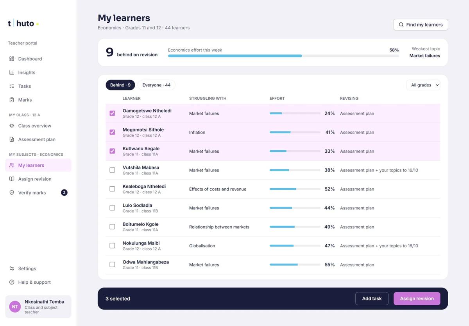Click the Verify marks shield icon
This screenshot has width=469, height=326.
point(12,193)
